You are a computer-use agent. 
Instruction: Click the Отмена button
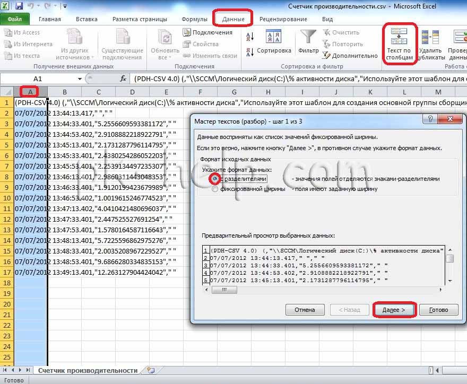point(305,310)
